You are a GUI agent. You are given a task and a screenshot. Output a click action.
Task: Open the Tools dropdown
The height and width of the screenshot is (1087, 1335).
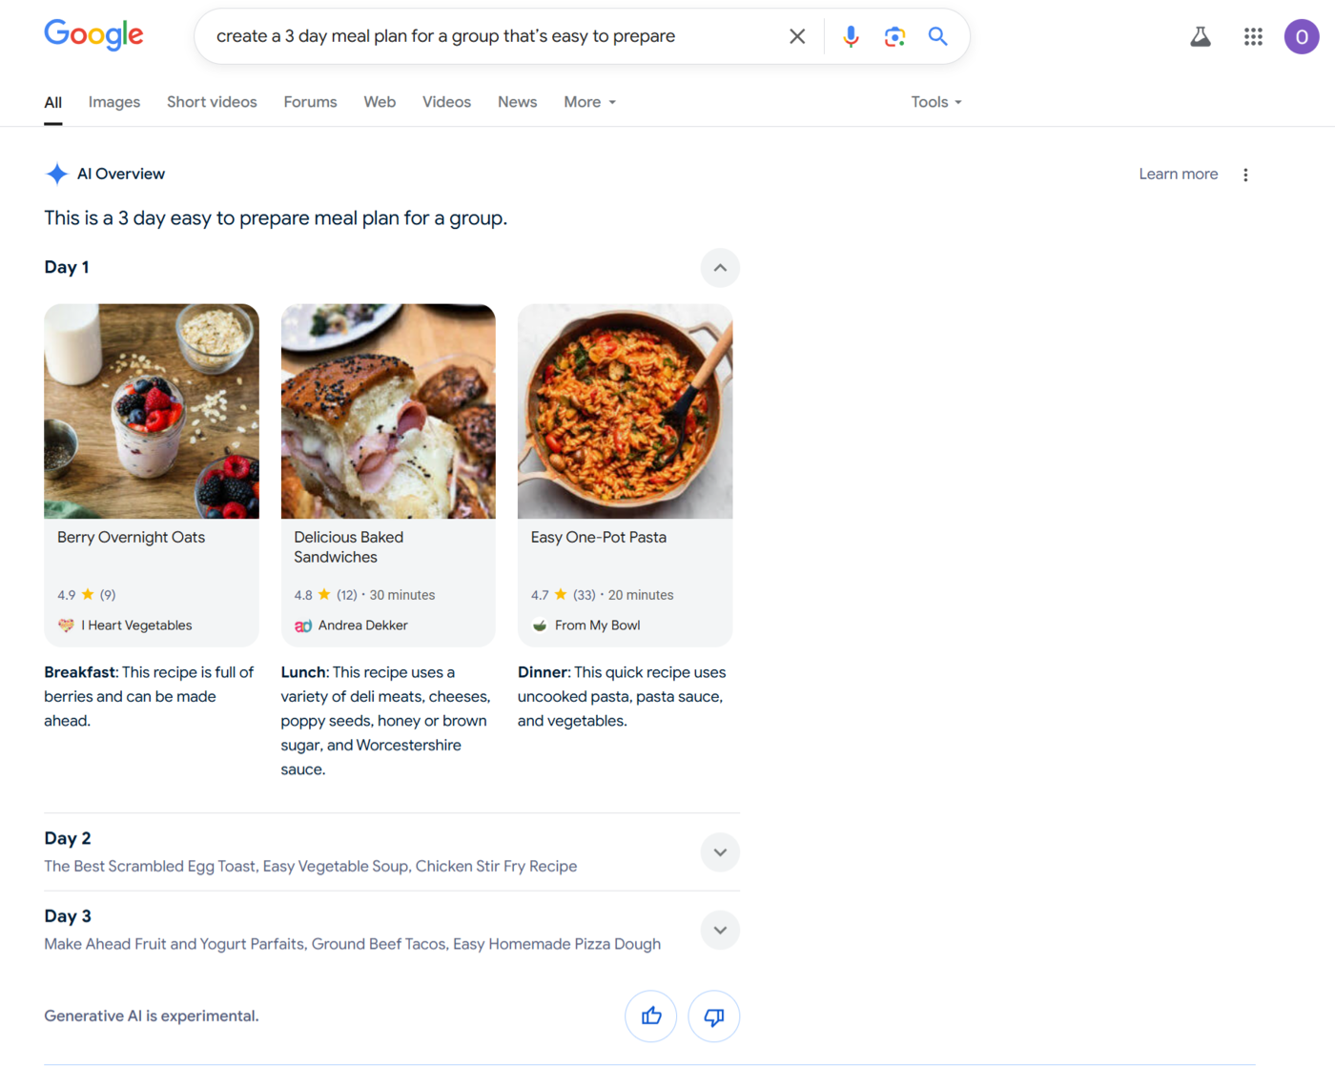[935, 102]
